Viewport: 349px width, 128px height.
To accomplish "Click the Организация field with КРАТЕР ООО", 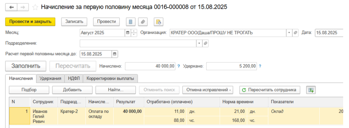I will point(228,33).
